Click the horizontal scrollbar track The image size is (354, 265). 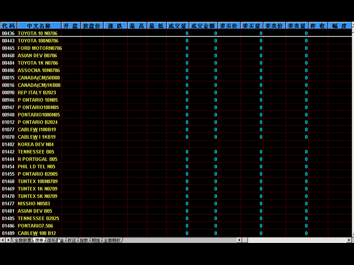(297, 240)
